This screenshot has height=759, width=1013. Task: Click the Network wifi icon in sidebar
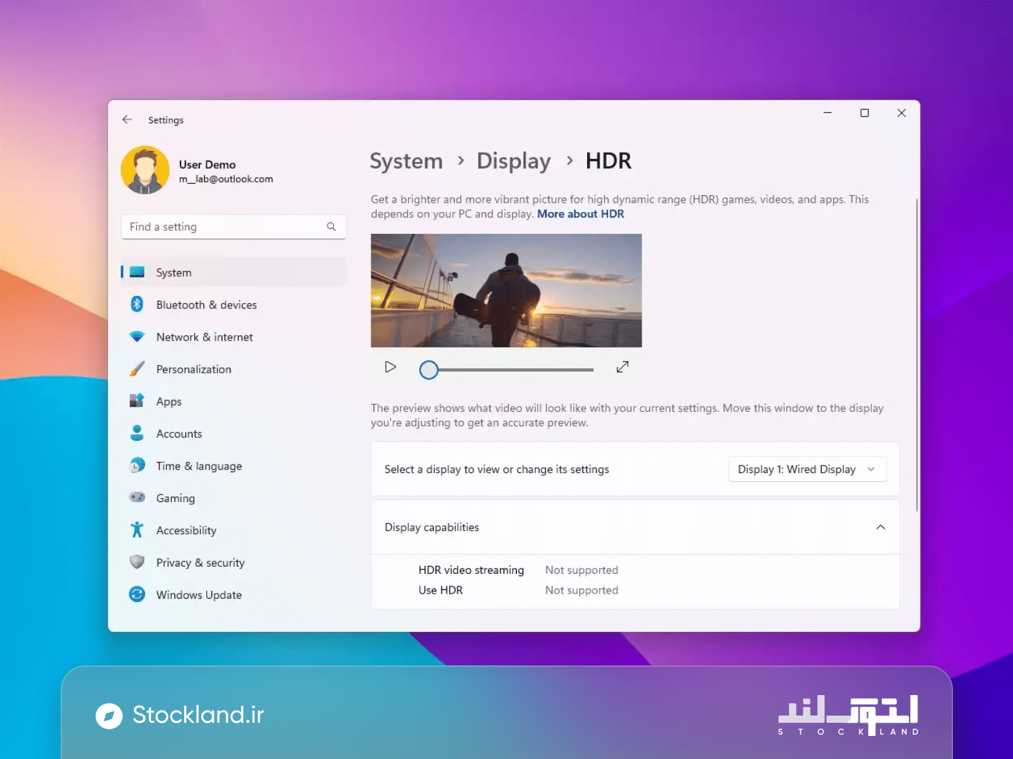tap(137, 337)
